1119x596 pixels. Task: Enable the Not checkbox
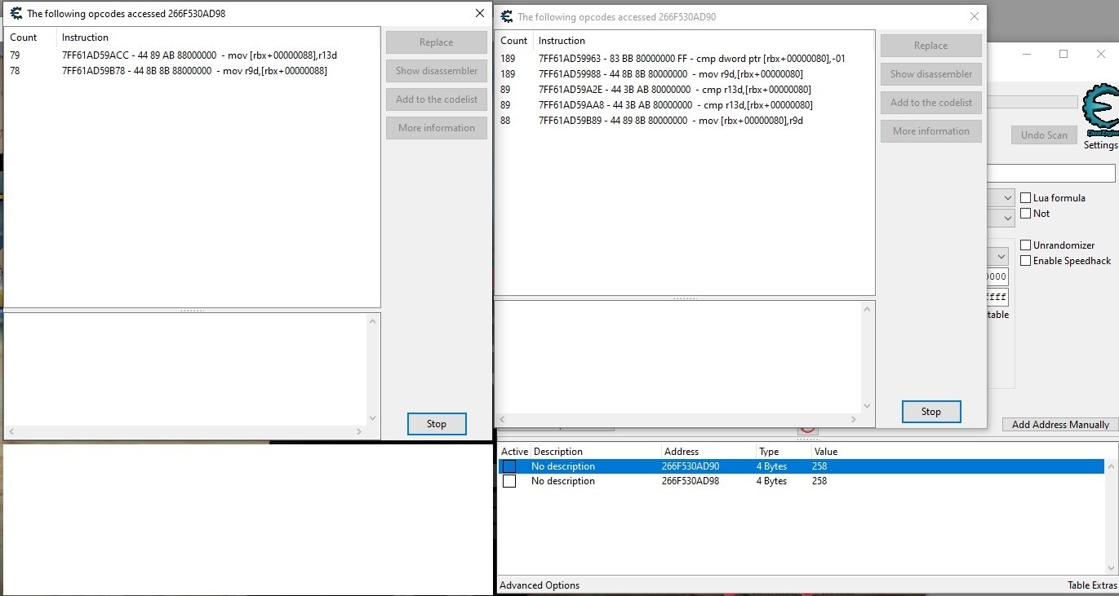(1026, 214)
